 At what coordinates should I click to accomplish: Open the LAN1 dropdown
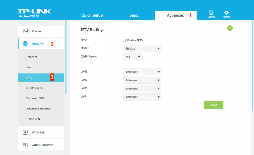point(142,72)
